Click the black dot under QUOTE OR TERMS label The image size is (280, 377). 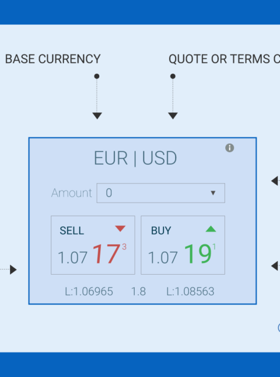(x=173, y=76)
